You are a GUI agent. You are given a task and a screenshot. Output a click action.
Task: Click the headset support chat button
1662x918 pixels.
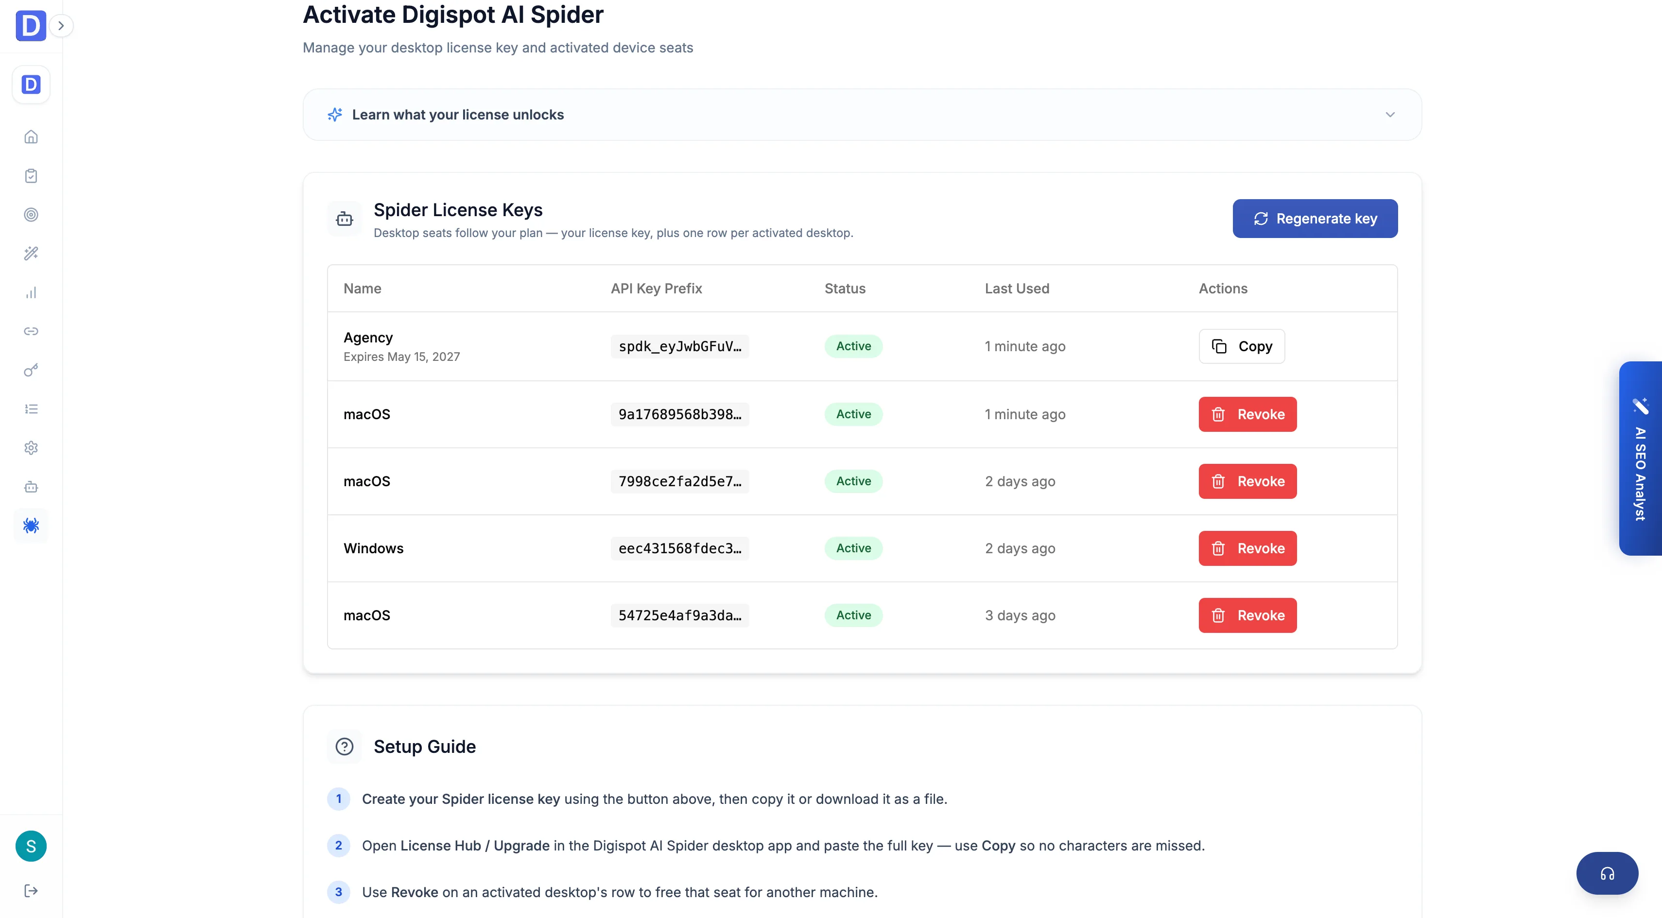(1607, 873)
